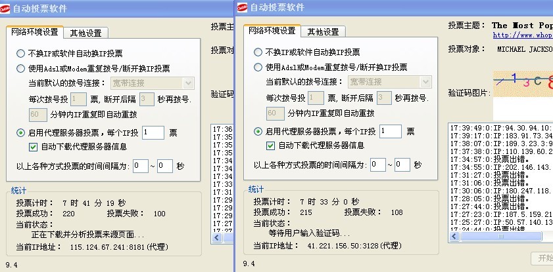This screenshot has height=272, width=553.
Task: Click horizontal scrollbar thumb in right window log
Action: (x=501, y=237)
